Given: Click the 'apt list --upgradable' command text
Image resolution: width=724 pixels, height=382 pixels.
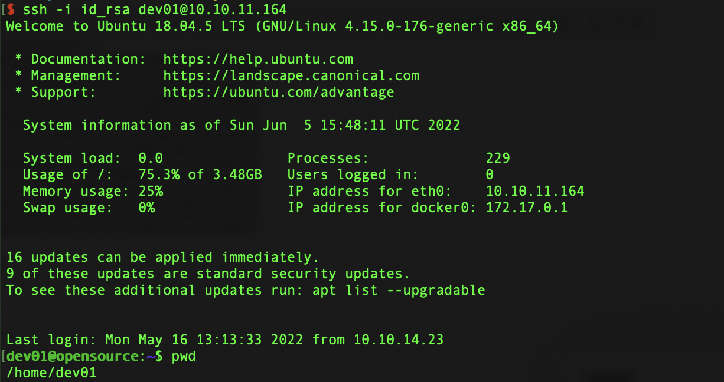Looking at the screenshot, I should [399, 290].
